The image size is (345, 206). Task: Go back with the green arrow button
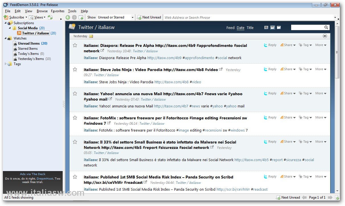[x=68, y=17]
